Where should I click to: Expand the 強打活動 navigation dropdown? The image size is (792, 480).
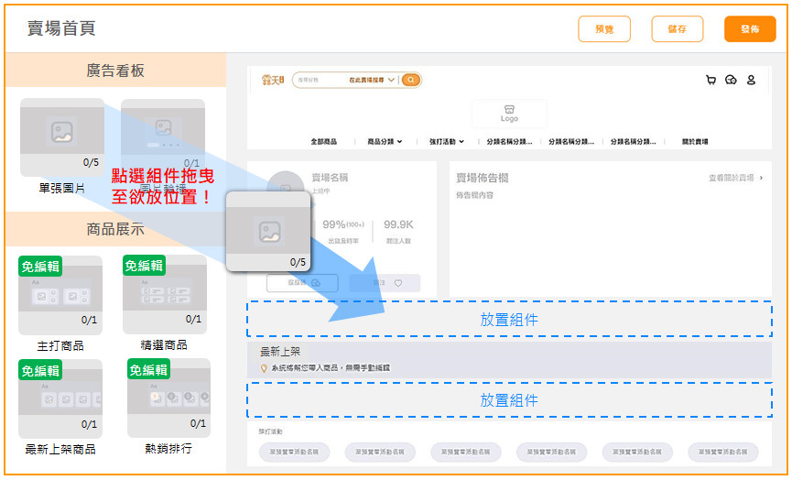point(447,142)
